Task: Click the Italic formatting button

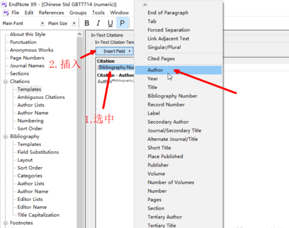Action: point(98,23)
